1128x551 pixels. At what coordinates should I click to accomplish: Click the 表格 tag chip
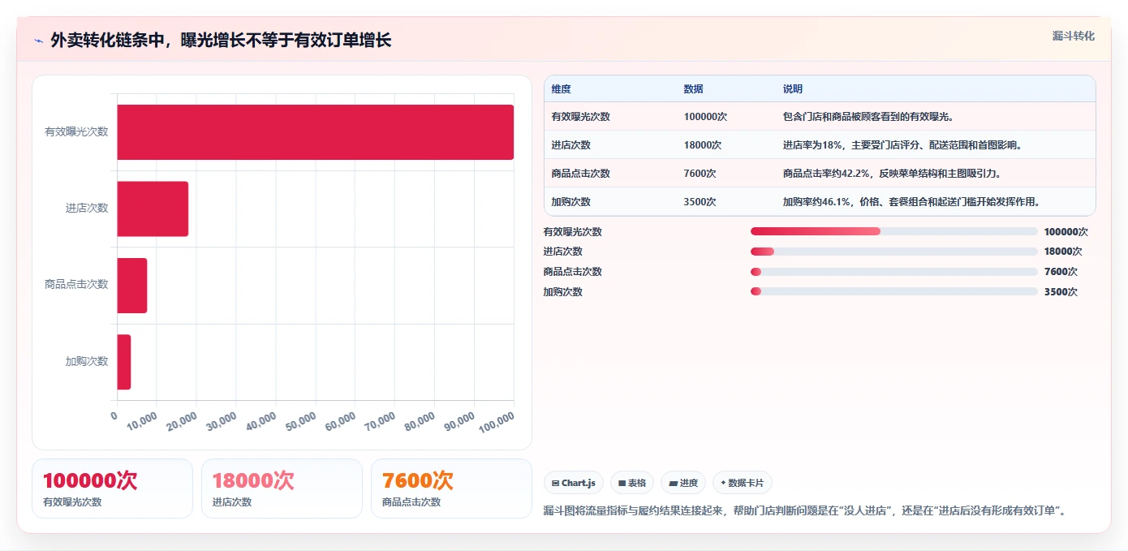pyautogui.click(x=632, y=483)
